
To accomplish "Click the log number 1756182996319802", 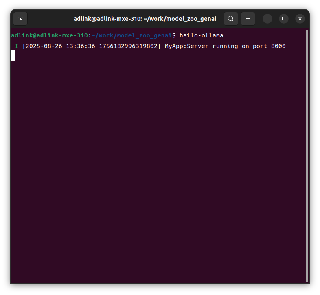I will tap(128, 46).
